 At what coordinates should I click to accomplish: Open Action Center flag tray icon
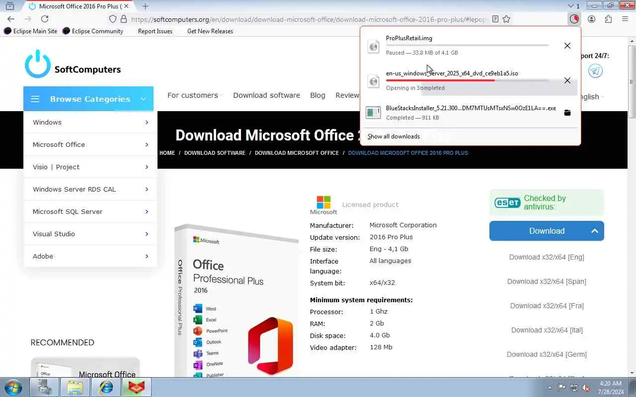click(x=561, y=388)
